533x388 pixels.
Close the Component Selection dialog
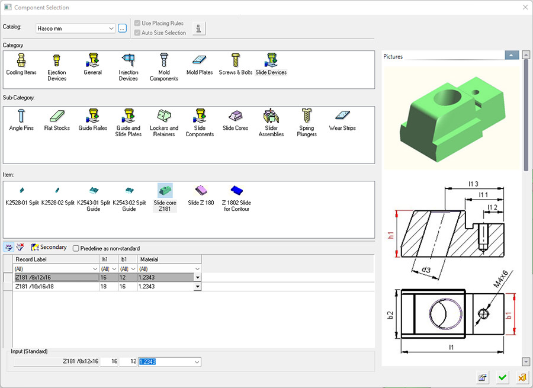525,7
